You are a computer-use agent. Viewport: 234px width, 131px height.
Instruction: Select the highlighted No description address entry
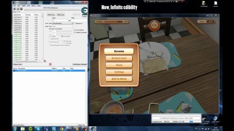pyautogui.click(x=49, y=71)
